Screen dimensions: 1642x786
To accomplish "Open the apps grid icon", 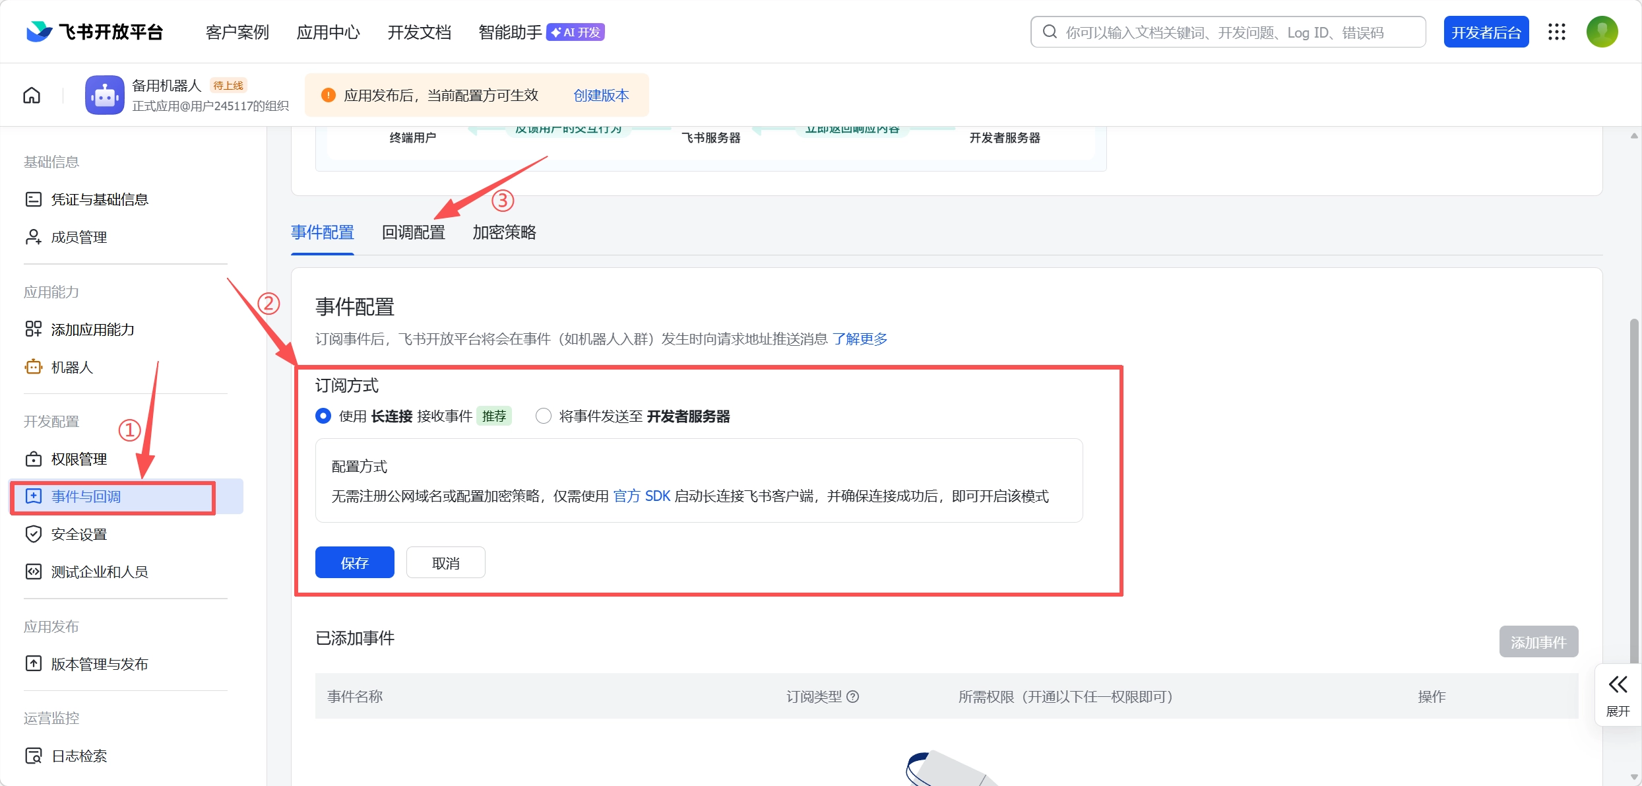I will 1557,32.
